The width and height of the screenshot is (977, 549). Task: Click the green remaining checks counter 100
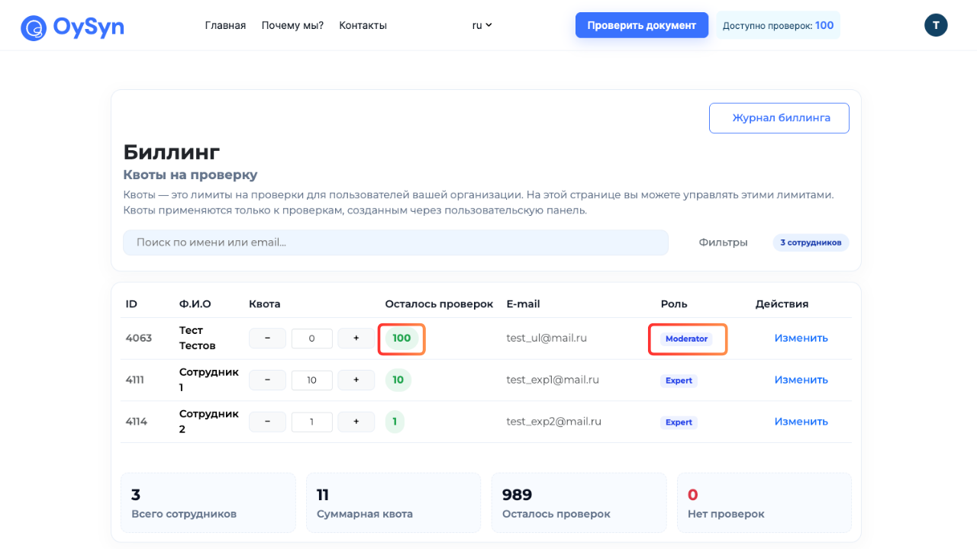[x=401, y=338]
